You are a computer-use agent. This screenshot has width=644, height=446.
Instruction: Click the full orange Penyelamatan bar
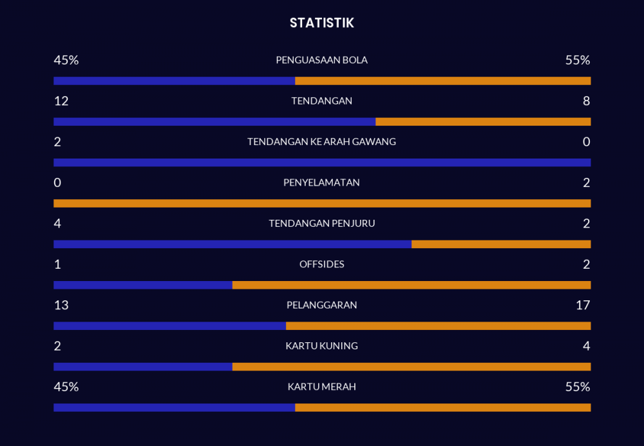322,204
